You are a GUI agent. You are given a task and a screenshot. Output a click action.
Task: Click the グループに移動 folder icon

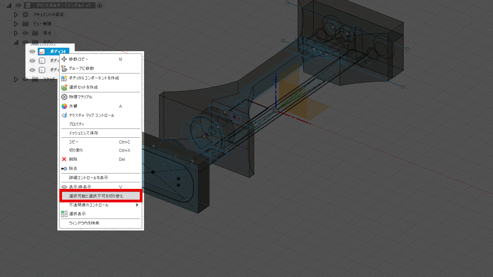64,68
